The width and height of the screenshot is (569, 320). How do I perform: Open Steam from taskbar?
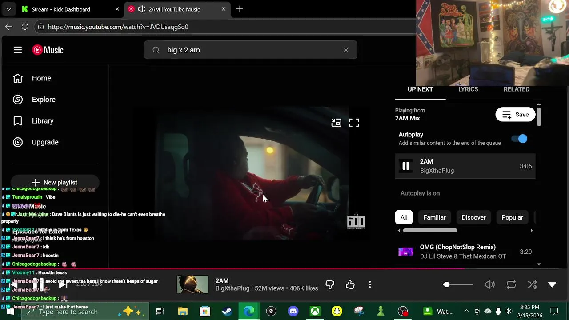coord(227,311)
